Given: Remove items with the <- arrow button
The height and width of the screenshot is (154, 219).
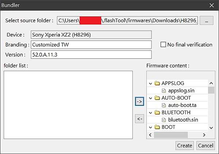Looking at the screenshot, I should pyautogui.click(x=139, y=119).
